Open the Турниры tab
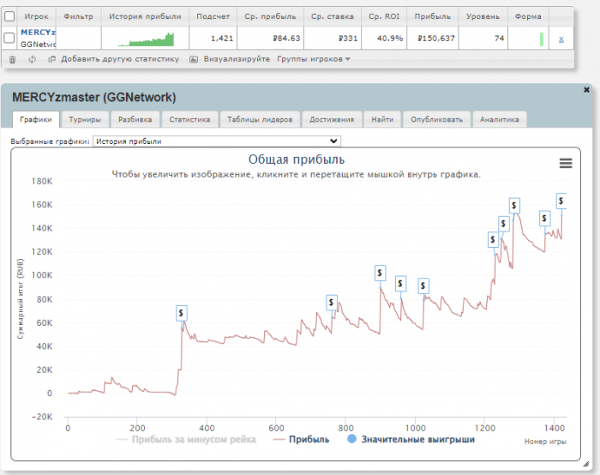This screenshot has width=600, height=475. [x=85, y=119]
